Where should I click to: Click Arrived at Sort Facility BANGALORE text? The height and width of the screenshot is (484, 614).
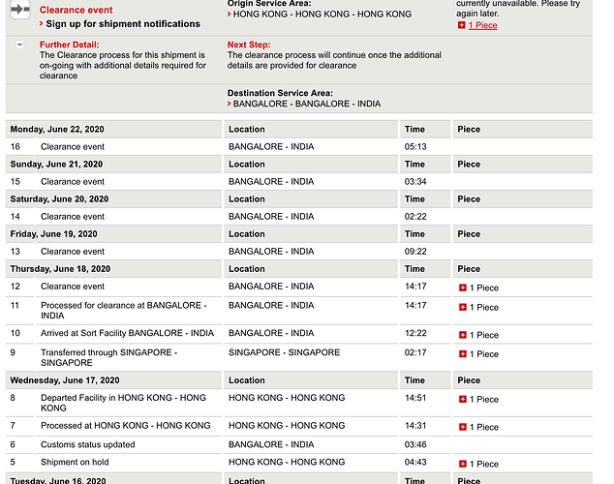point(127,333)
